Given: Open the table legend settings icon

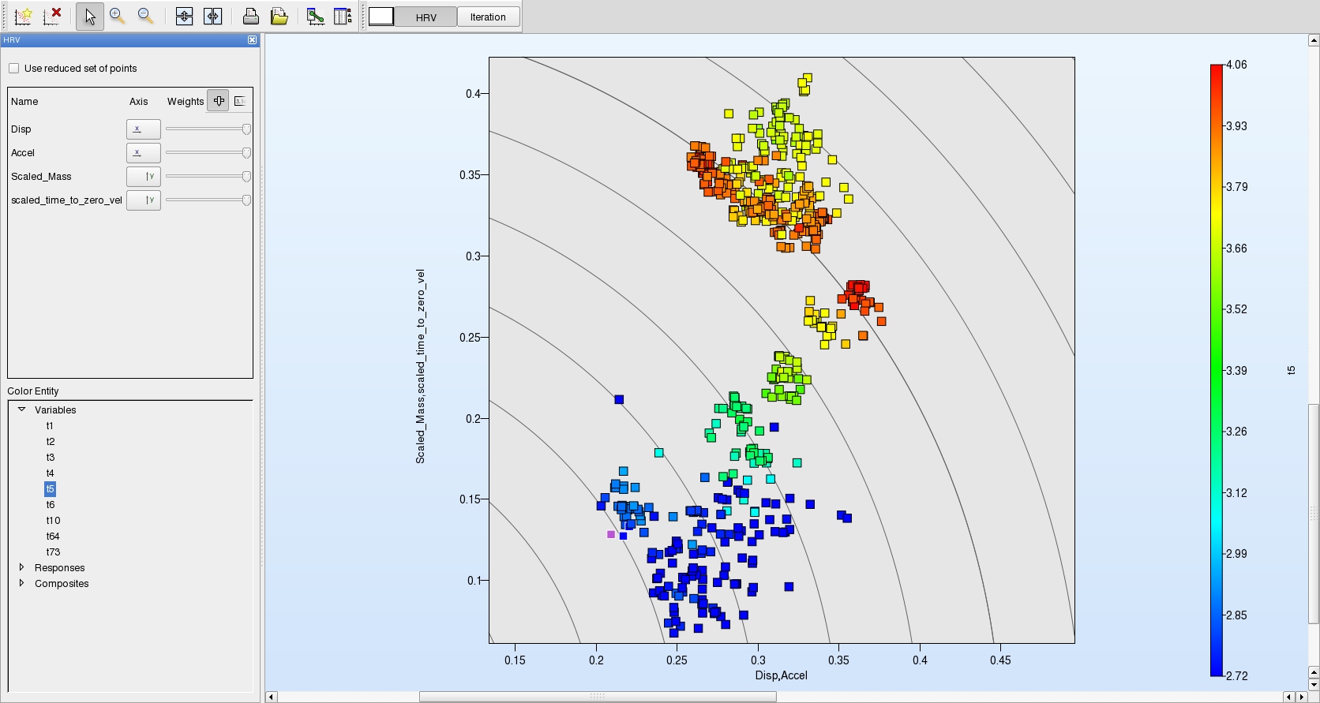Looking at the screenshot, I should [343, 16].
